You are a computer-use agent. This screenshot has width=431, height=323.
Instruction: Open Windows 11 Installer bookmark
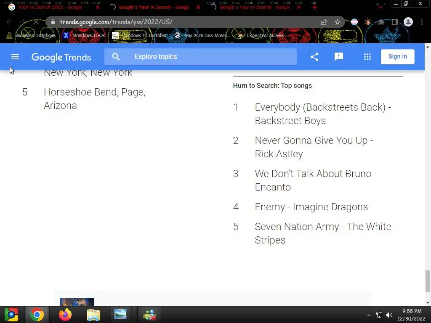tap(140, 35)
